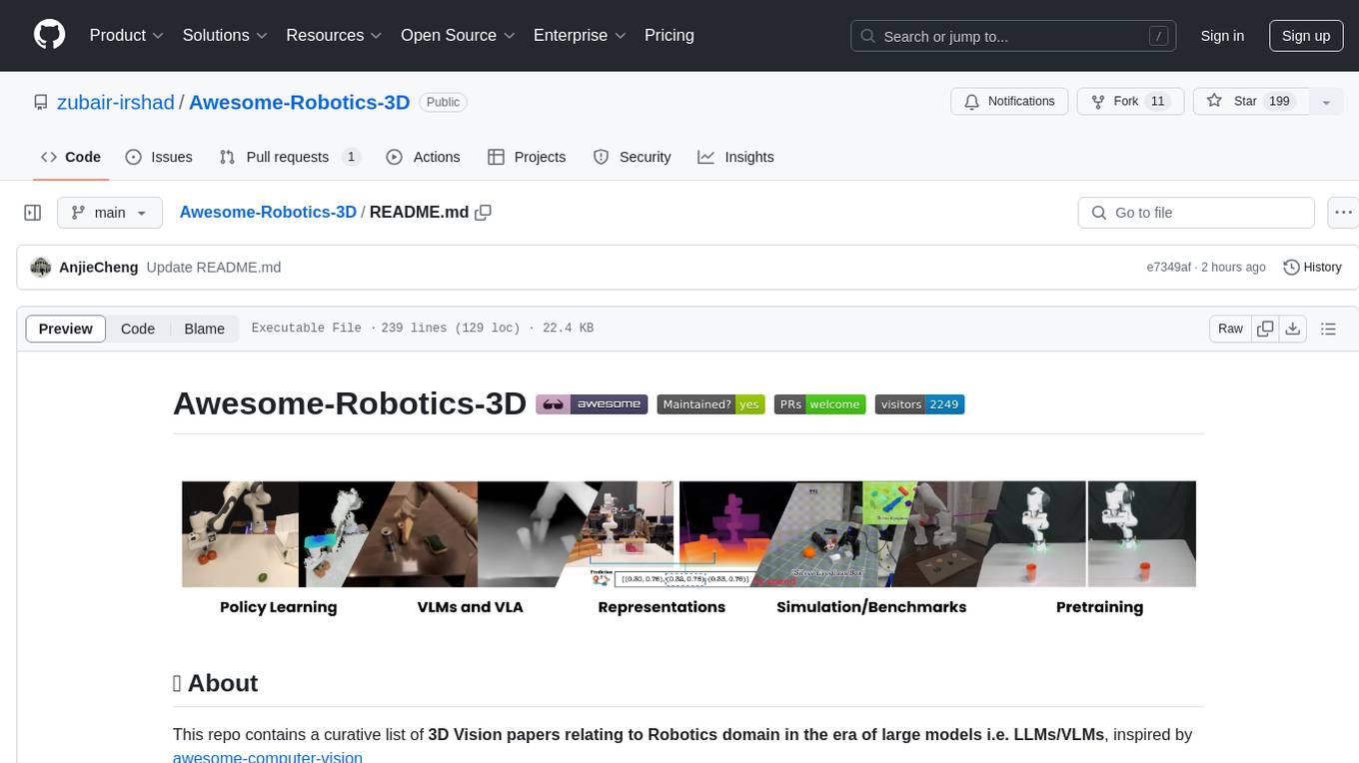This screenshot has width=1359, height=763.
Task: Expand the Solutions menu
Action: pyautogui.click(x=225, y=35)
